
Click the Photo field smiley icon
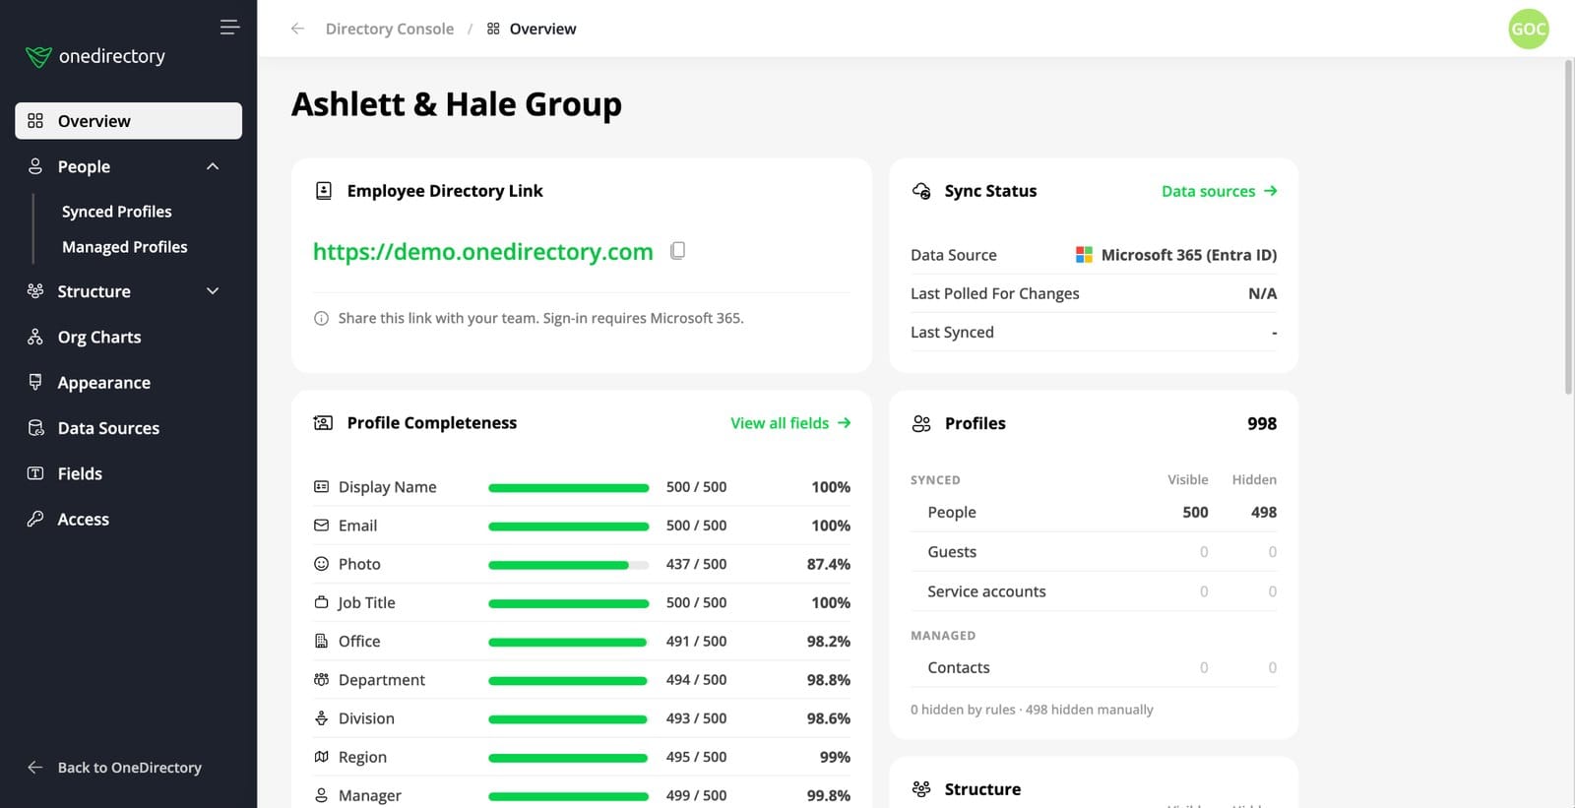coord(321,564)
